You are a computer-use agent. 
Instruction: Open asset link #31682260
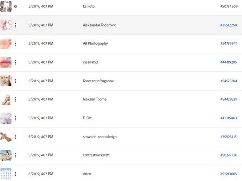pyautogui.click(x=228, y=25)
